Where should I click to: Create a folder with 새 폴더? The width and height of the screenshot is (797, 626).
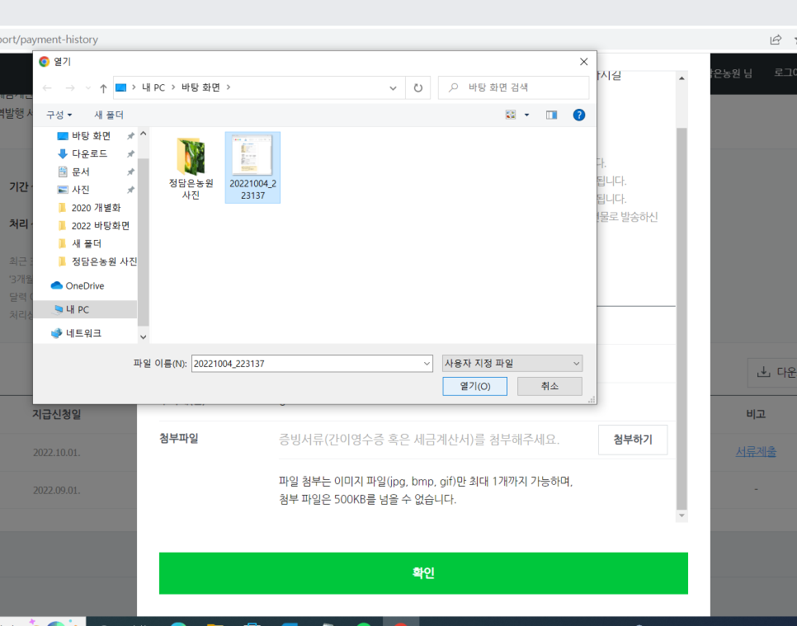pyautogui.click(x=109, y=115)
